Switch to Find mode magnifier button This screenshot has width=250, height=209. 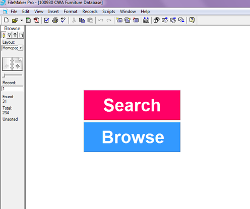tap(10, 35)
